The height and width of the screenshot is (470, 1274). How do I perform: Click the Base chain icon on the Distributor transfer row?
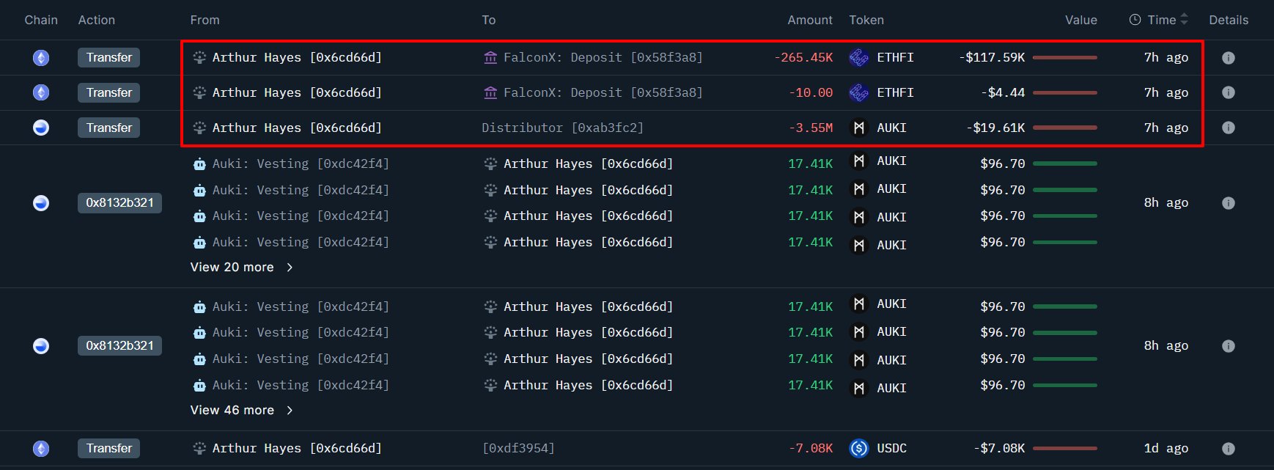point(41,128)
